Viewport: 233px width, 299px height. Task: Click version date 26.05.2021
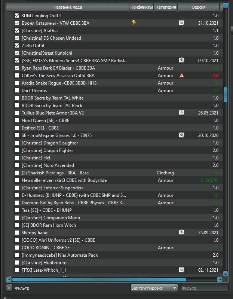point(208,113)
